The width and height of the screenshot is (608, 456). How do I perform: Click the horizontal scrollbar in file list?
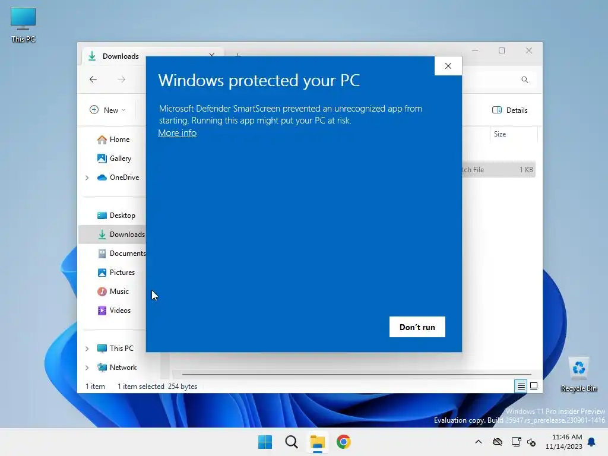click(x=356, y=375)
